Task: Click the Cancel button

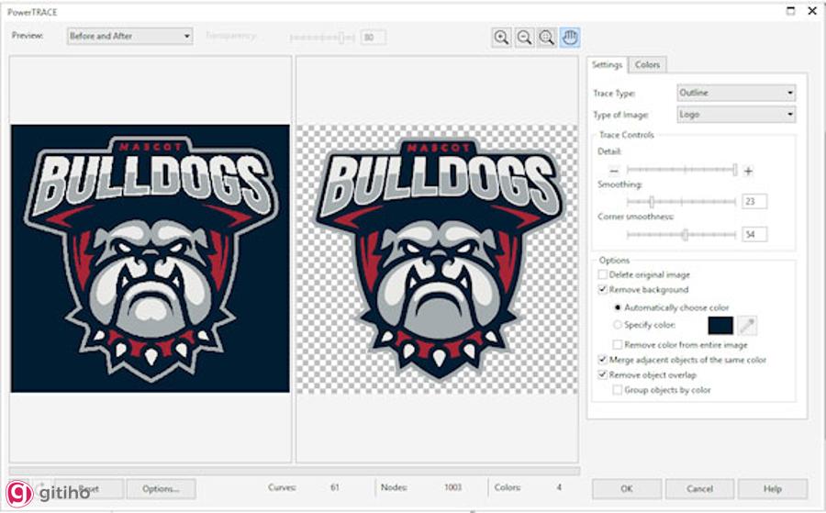Action: click(699, 489)
